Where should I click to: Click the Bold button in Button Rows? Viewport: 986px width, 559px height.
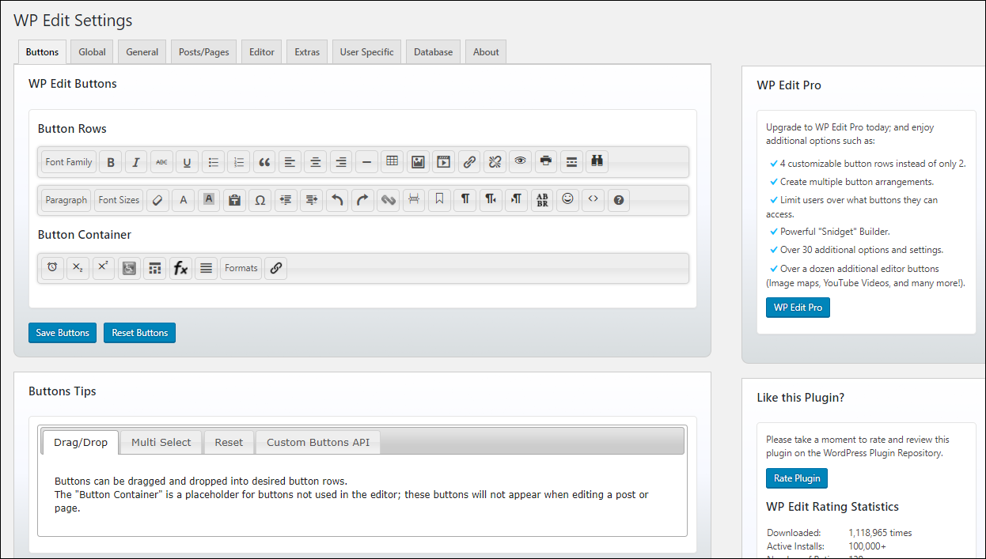[111, 162]
